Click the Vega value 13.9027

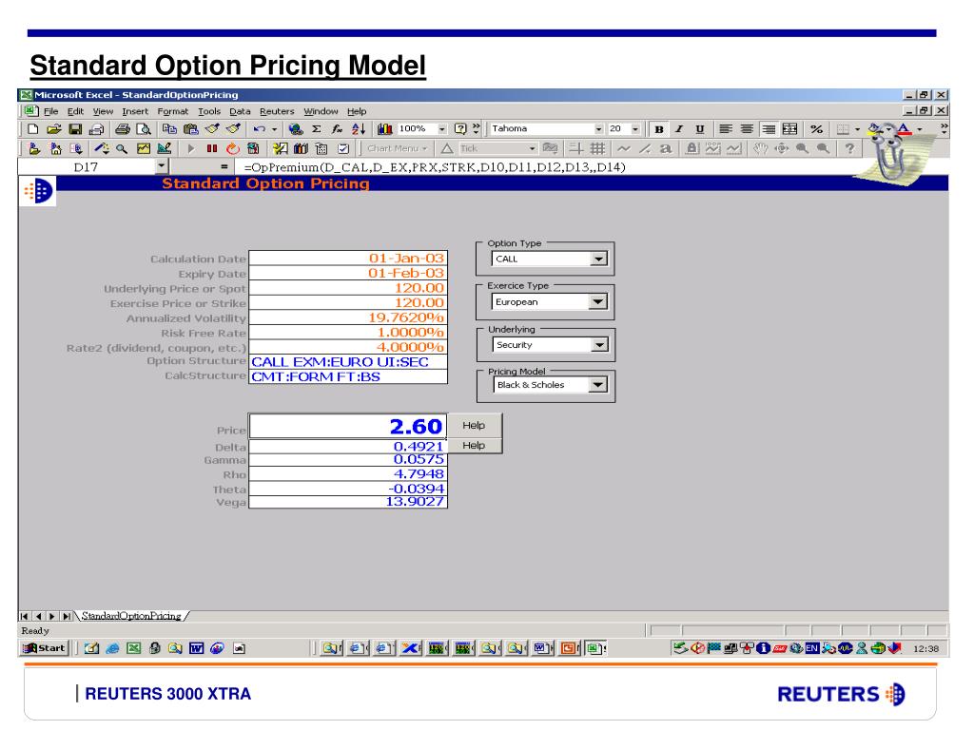tap(348, 502)
